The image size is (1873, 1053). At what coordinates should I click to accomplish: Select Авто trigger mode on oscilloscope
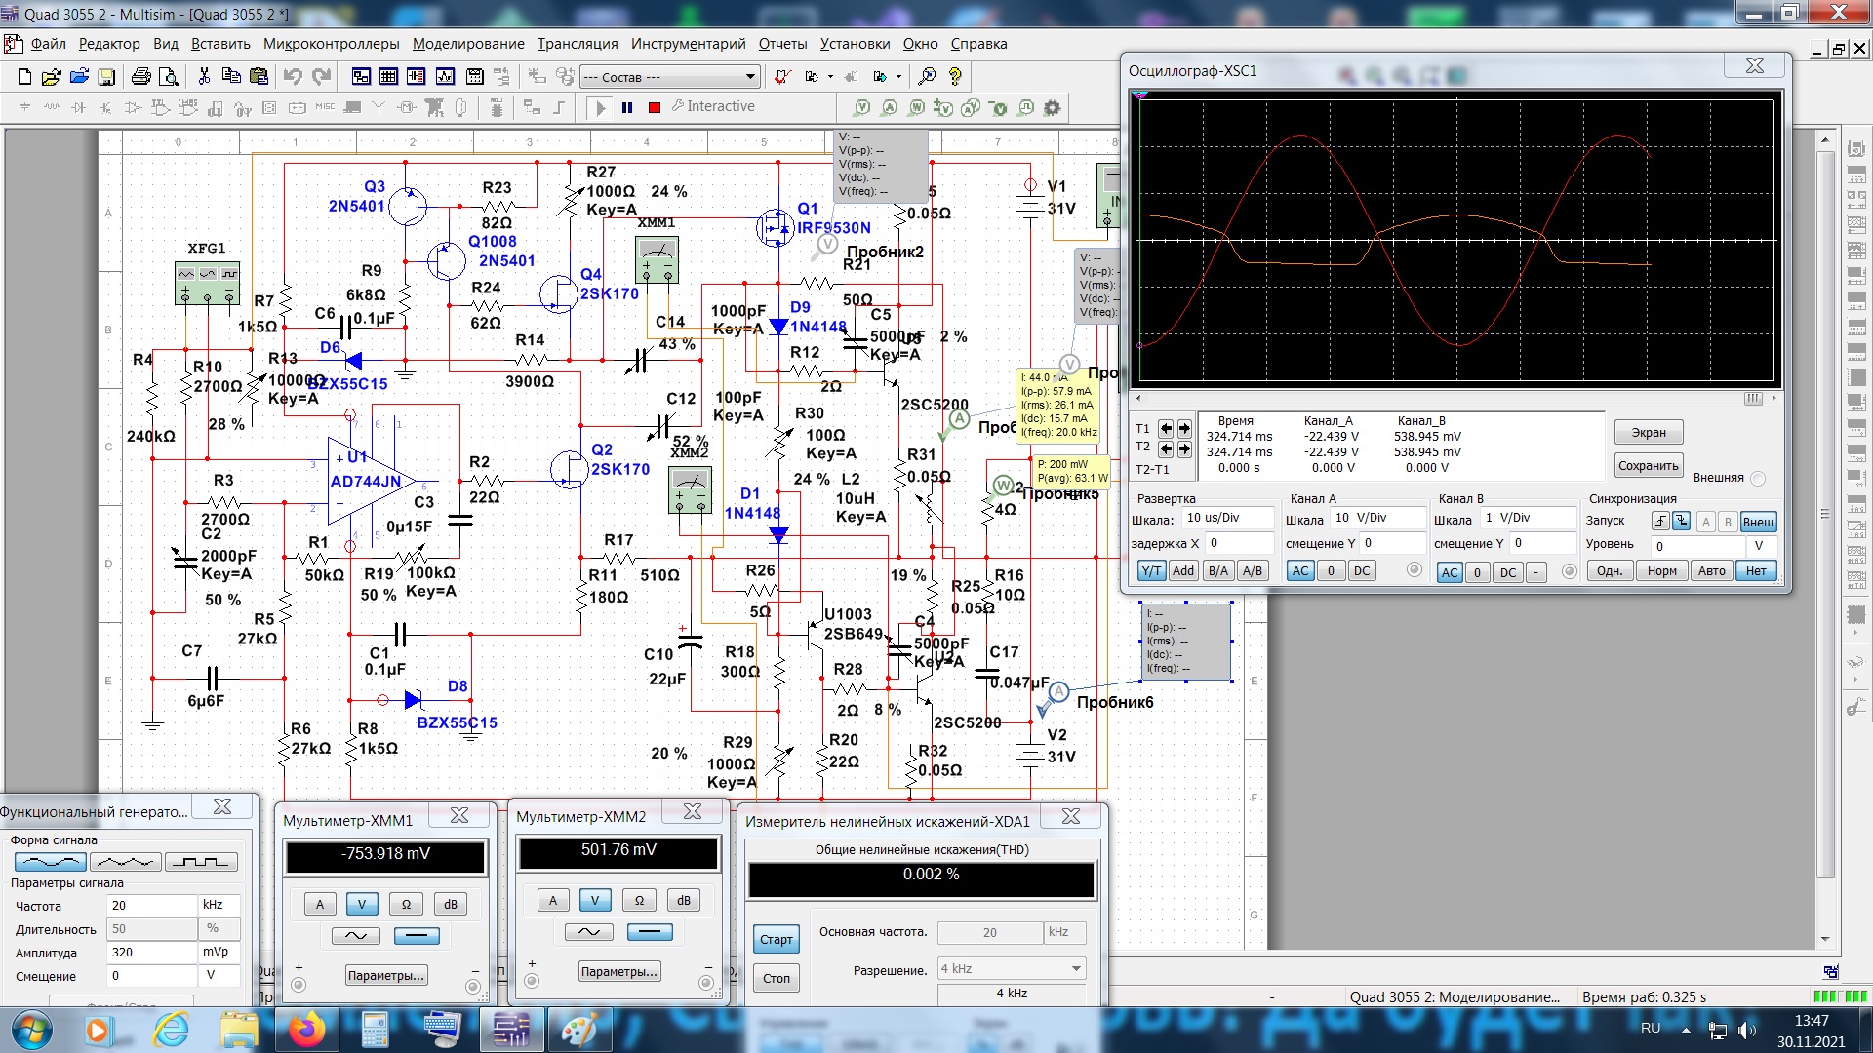coord(1711,571)
